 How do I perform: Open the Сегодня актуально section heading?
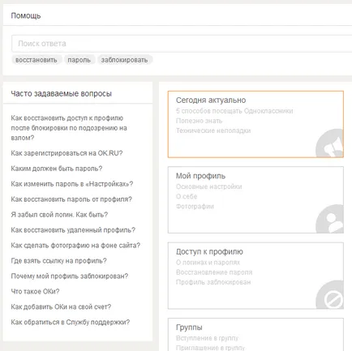tap(211, 101)
